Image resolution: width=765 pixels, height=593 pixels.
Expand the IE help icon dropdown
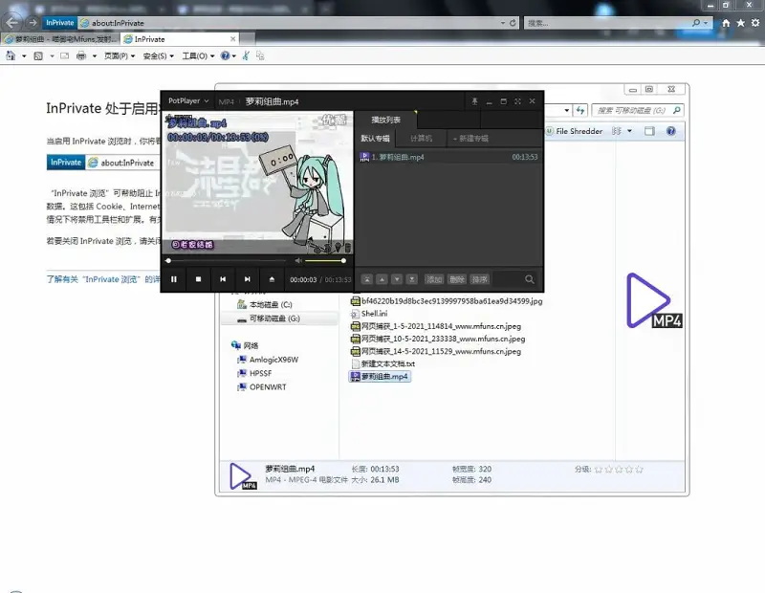(234, 56)
